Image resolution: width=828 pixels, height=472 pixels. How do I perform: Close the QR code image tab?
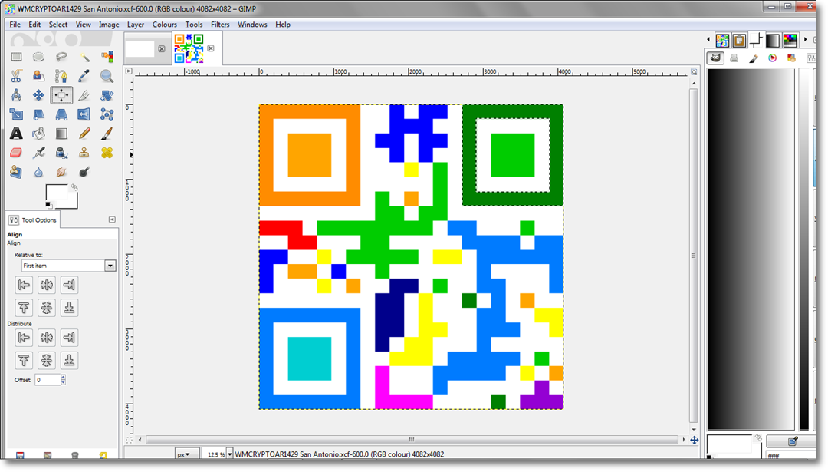pos(211,48)
